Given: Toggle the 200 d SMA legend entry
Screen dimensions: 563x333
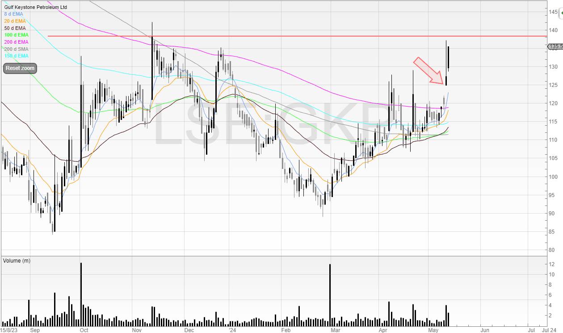Looking at the screenshot, I should [17, 49].
